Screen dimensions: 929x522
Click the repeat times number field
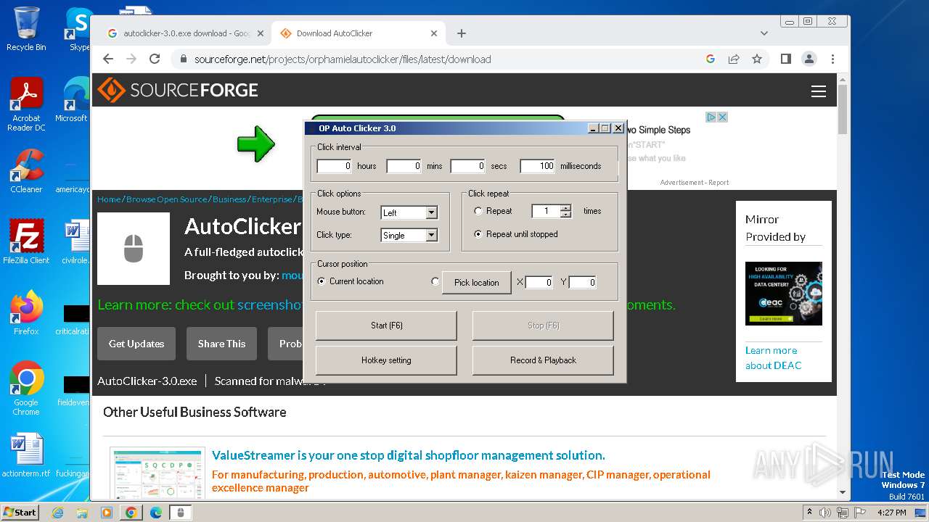pos(547,211)
